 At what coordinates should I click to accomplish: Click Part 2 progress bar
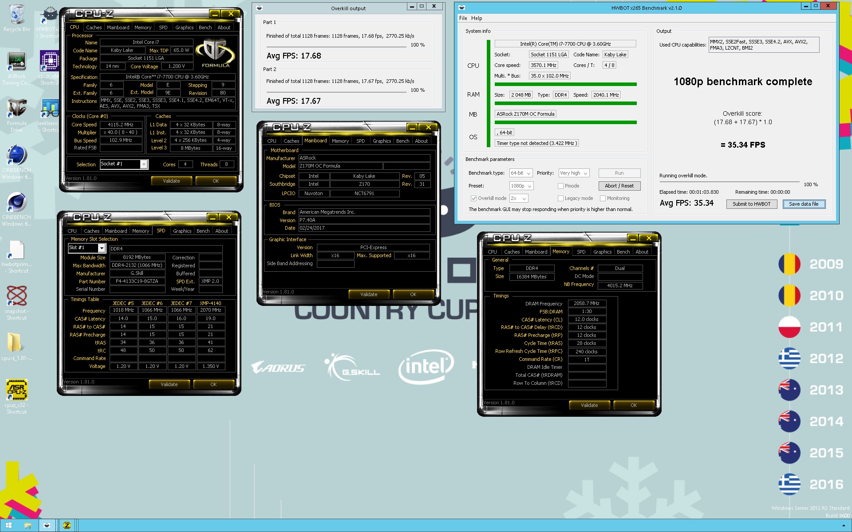(x=336, y=91)
